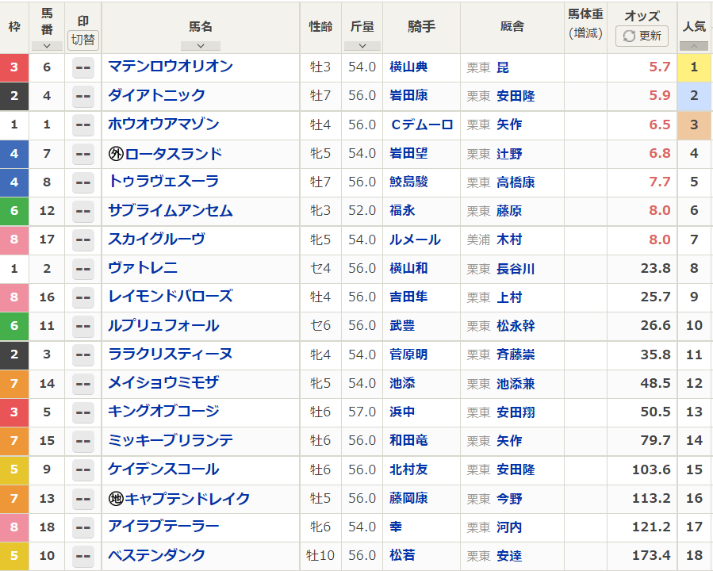
Task: Open horse page アイラブテーラー
Action: (163, 527)
